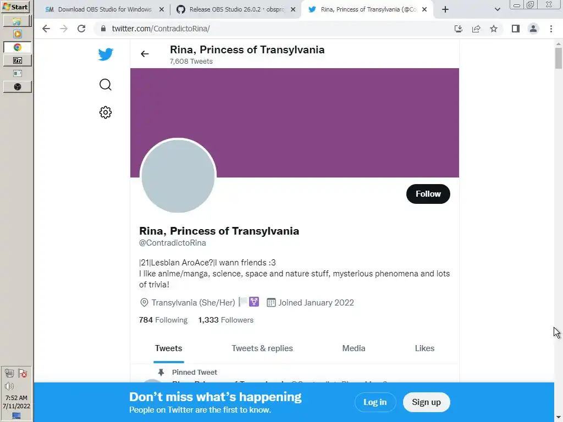Click the Sign up button
563x422 pixels.
coord(426,402)
